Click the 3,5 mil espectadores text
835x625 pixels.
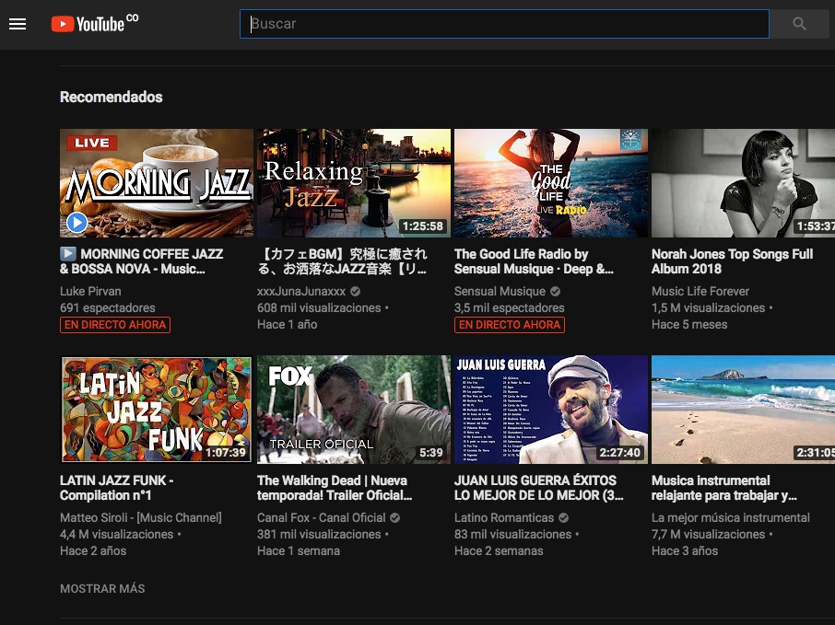(509, 308)
